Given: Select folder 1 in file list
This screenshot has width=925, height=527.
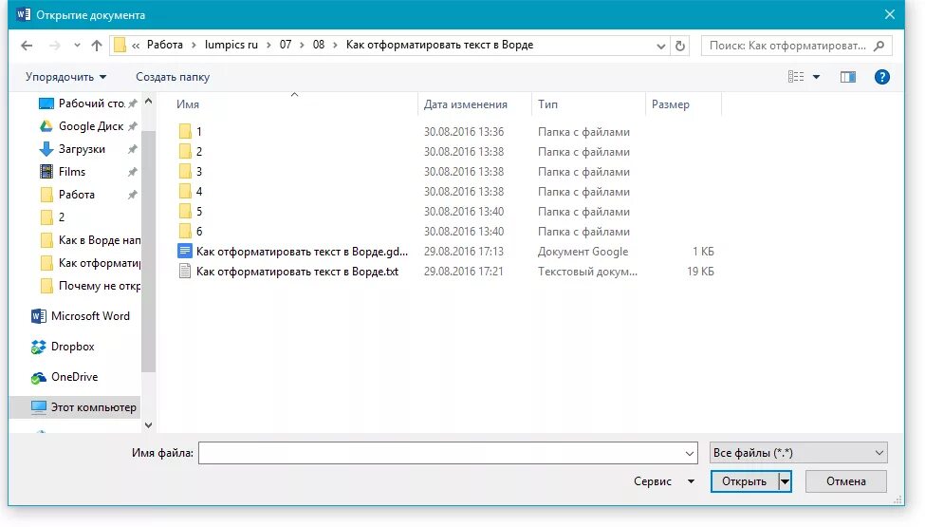Looking at the screenshot, I should 191,132.
